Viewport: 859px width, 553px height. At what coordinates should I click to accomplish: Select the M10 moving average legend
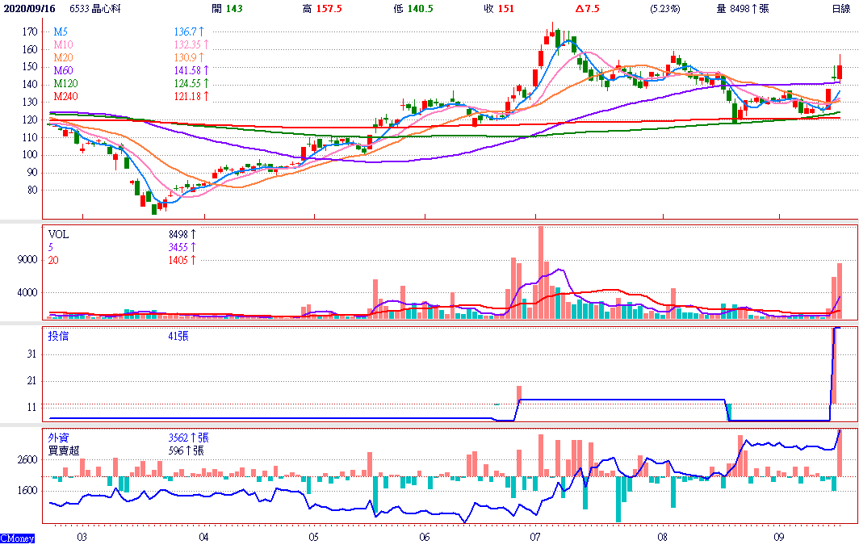62,44
